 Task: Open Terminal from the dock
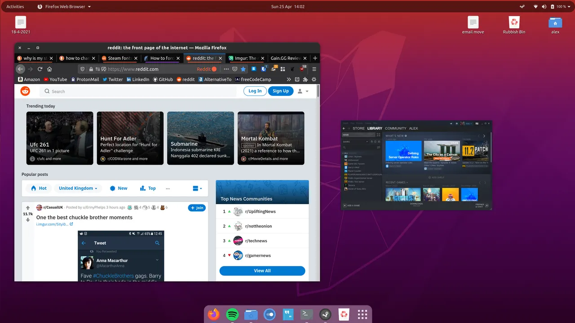click(x=306, y=314)
